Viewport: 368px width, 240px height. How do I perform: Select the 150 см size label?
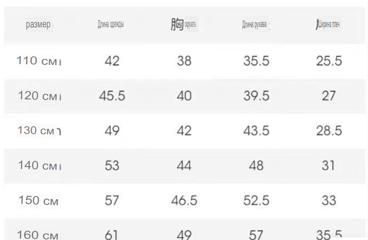pyautogui.click(x=38, y=200)
